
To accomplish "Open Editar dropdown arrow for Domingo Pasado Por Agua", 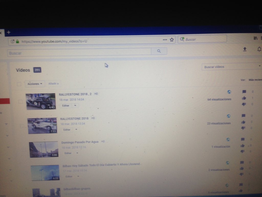I will click(x=77, y=153).
